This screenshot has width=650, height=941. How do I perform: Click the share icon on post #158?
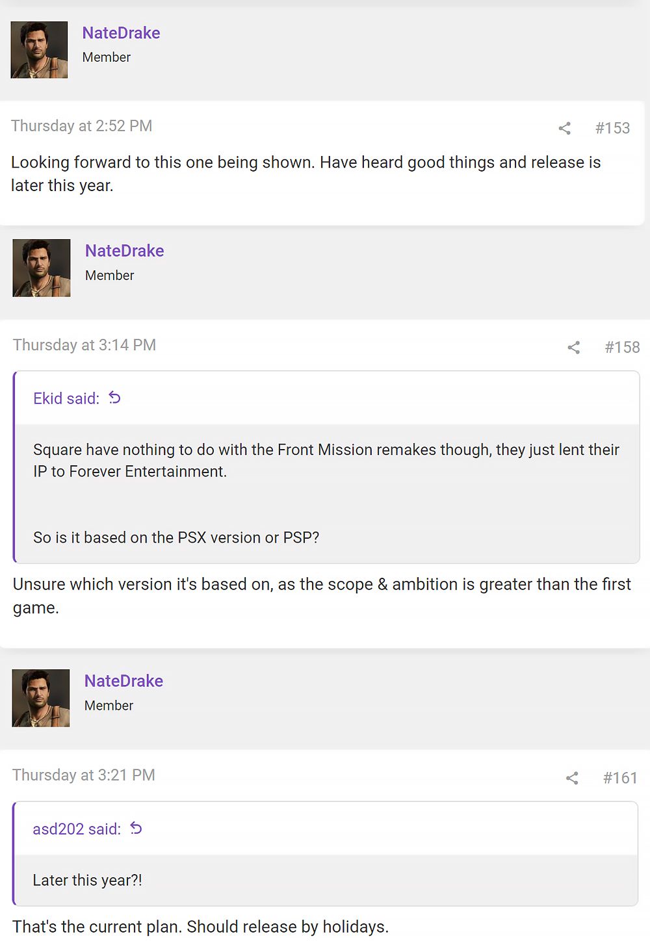573,347
